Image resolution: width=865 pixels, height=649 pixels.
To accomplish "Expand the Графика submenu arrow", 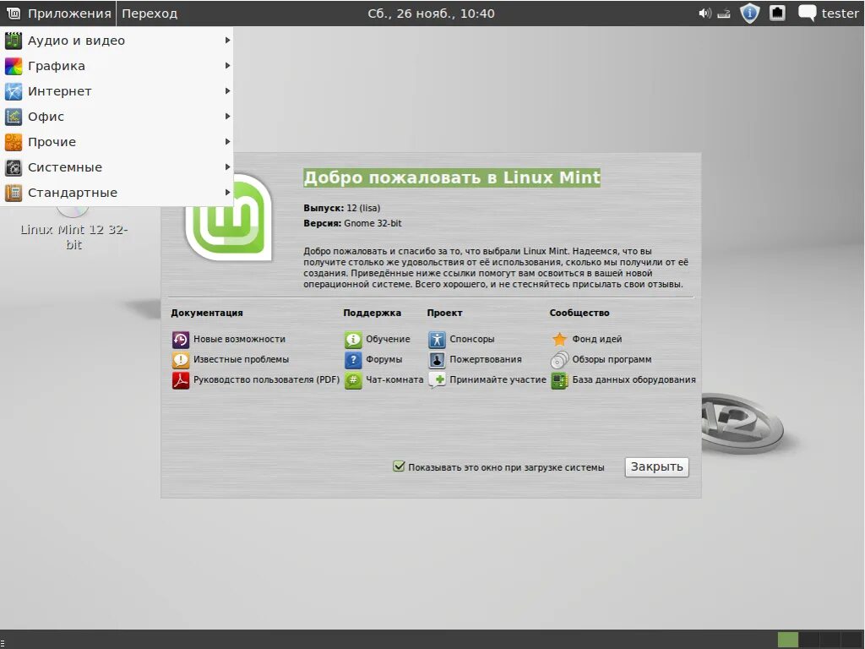I will pos(227,66).
